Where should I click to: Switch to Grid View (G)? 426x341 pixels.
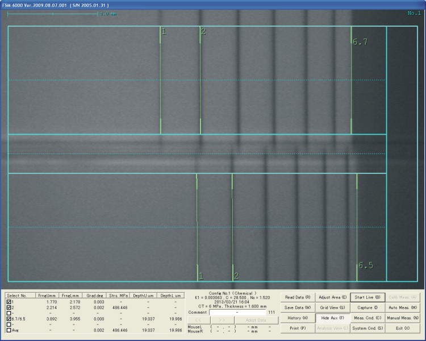click(x=332, y=307)
